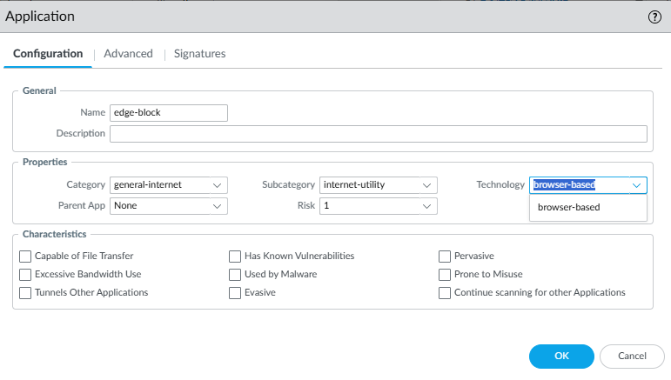Image resolution: width=671 pixels, height=380 pixels.
Task: Open the Subcategory dropdown
Action: tap(378, 184)
